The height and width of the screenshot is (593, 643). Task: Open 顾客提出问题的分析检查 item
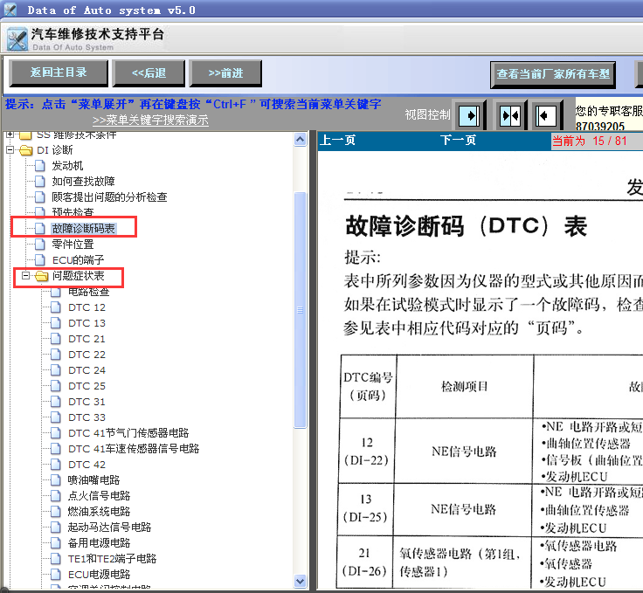click(109, 197)
